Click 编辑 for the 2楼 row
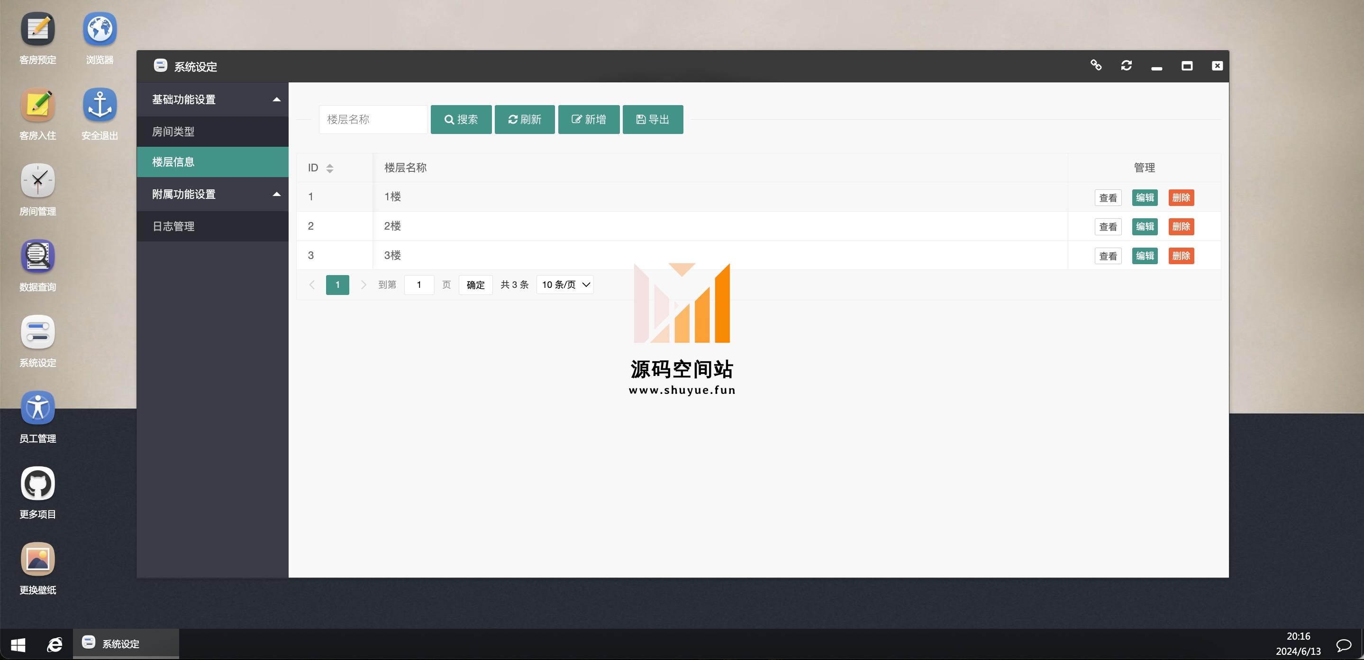This screenshot has width=1364, height=660. coord(1145,227)
